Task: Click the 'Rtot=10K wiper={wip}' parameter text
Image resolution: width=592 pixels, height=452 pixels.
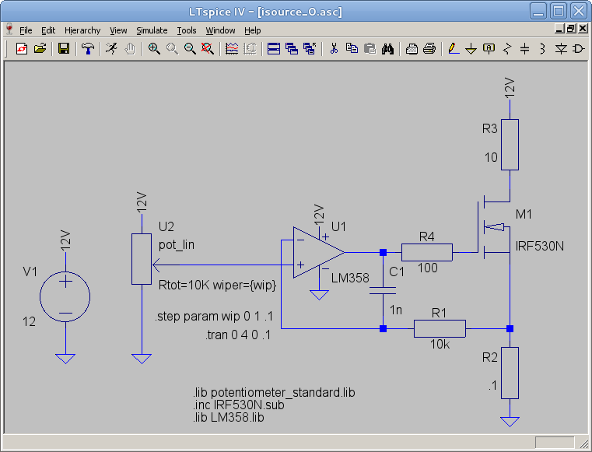Action: point(218,285)
